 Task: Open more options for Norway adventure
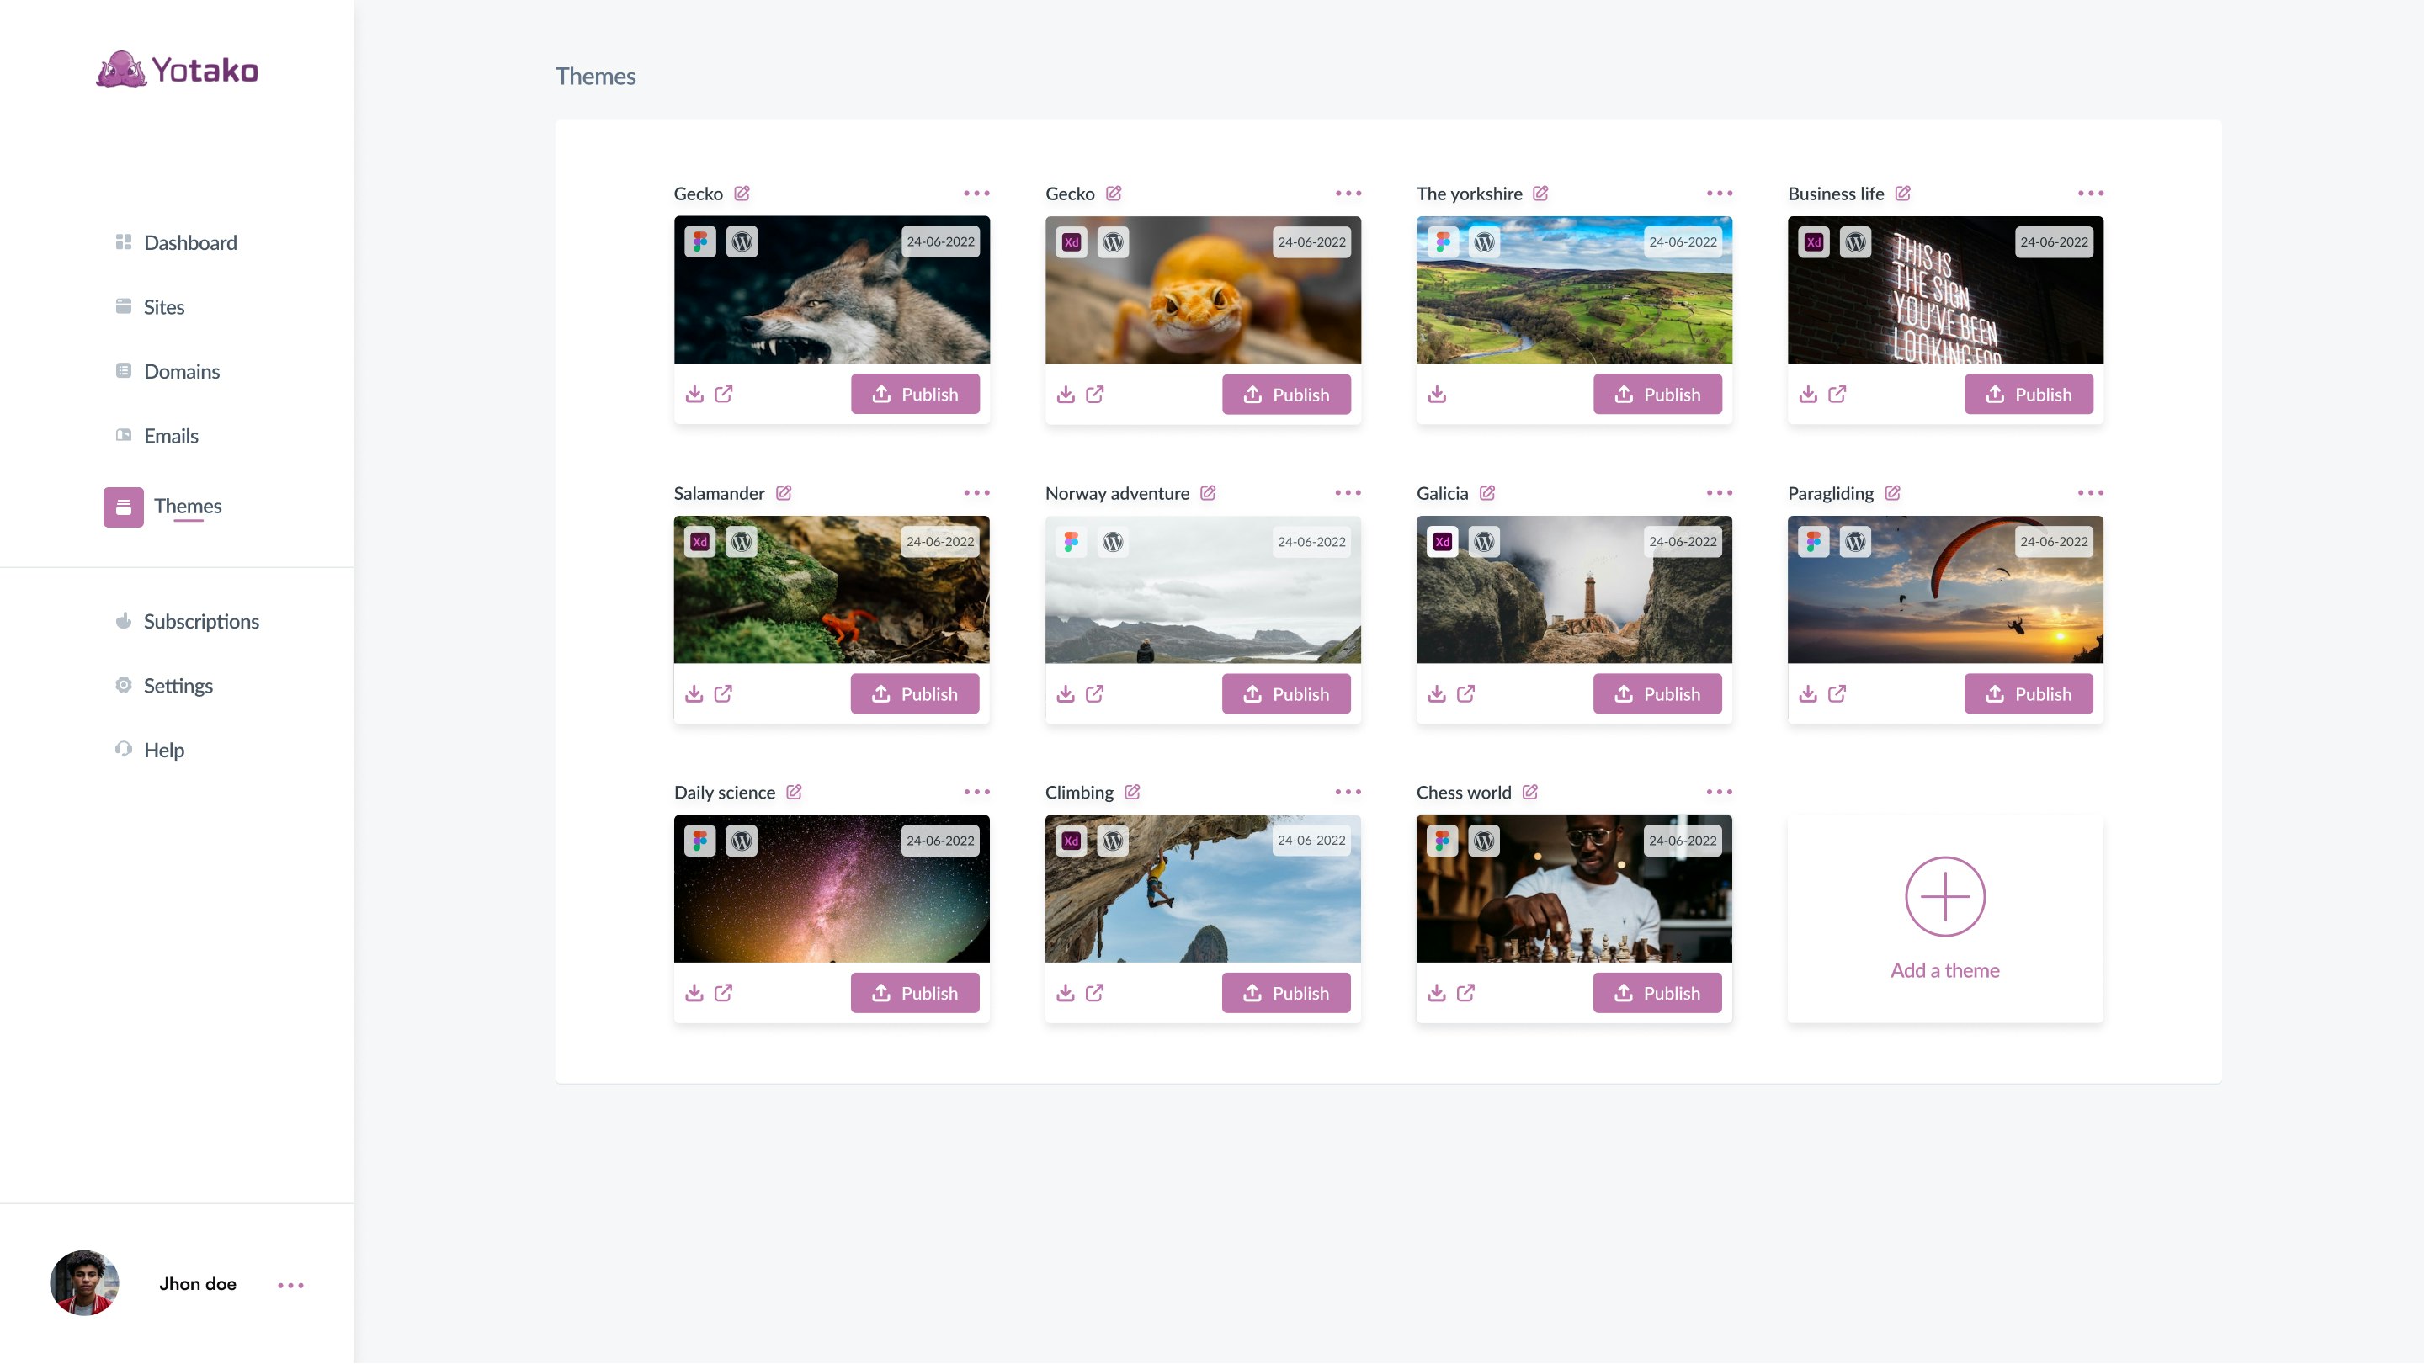pyautogui.click(x=1348, y=492)
